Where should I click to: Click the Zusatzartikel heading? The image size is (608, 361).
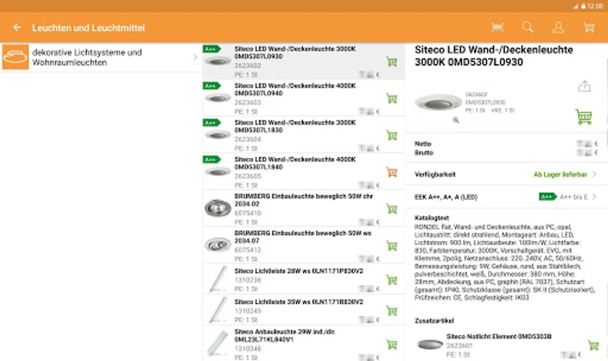click(x=434, y=320)
